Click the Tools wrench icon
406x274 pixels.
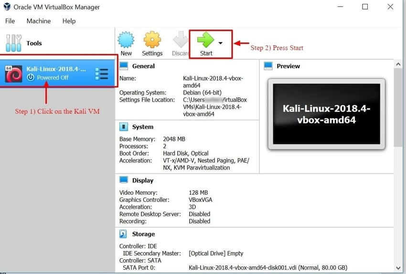pyautogui.click(x=13, y=43)
